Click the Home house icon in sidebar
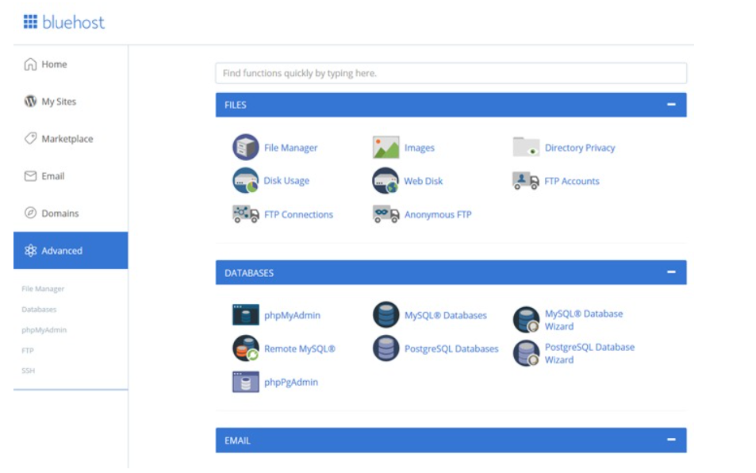 pyautogui.click(x=30, y=64)
